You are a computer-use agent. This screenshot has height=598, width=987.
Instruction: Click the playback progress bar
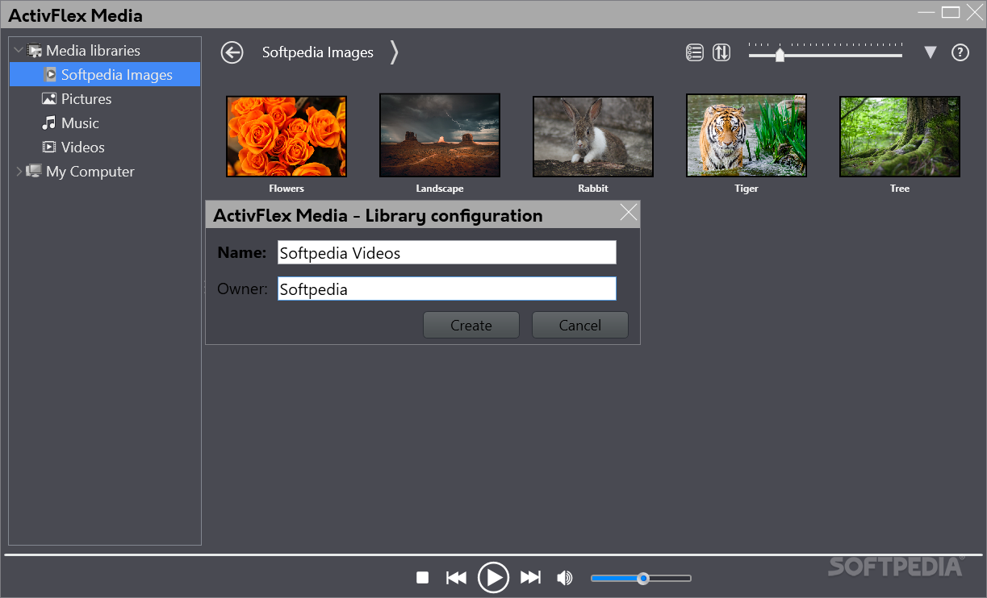point(493,554)
